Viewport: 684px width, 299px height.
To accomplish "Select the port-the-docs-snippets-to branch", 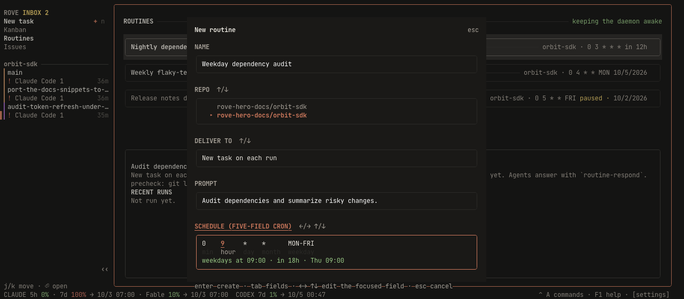I will pos(58,90).
